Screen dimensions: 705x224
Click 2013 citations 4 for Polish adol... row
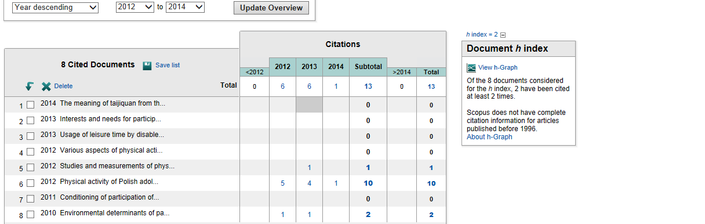tap(309, 183)
